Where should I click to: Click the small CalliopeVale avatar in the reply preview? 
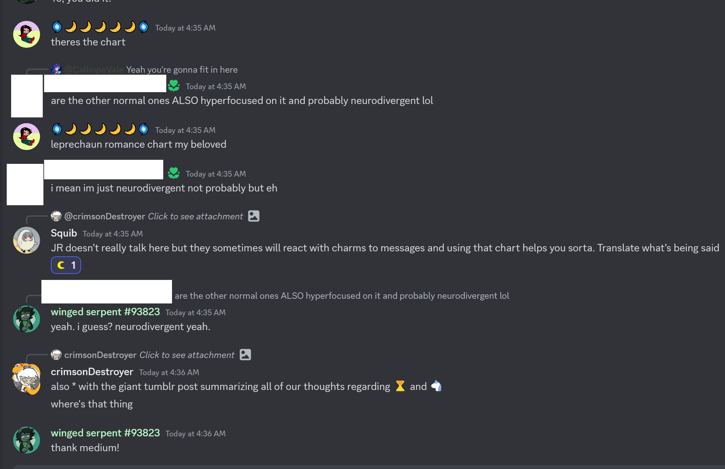(56, 69)
